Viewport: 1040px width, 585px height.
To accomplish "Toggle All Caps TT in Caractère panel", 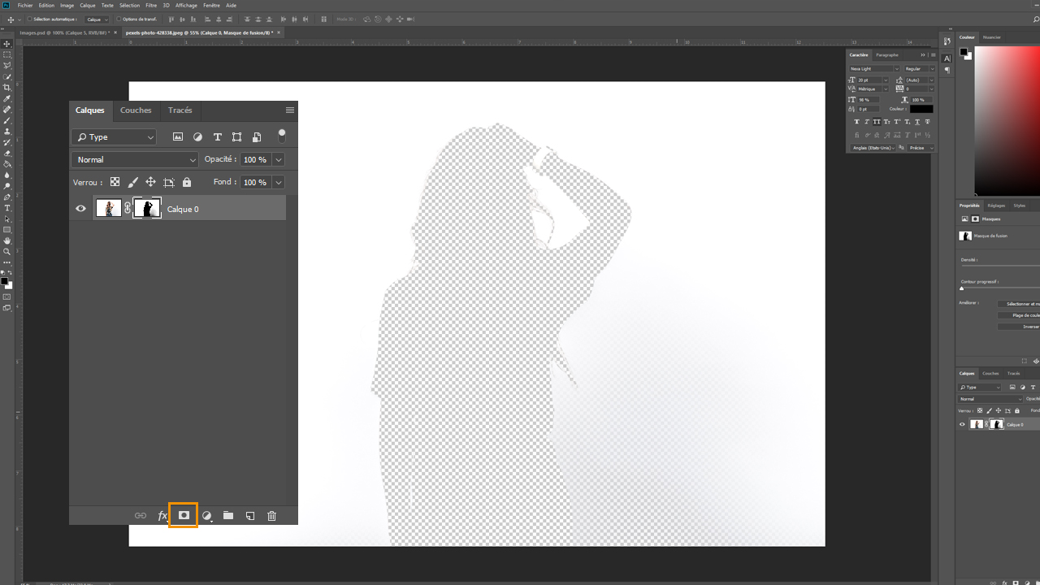I will tap(877, 122).
